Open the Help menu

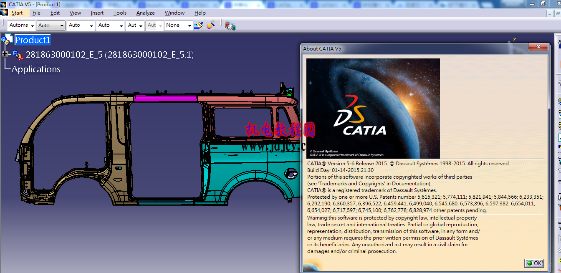click(x=200, y=13)
